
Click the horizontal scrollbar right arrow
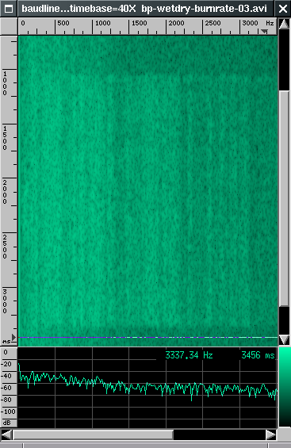271,435
